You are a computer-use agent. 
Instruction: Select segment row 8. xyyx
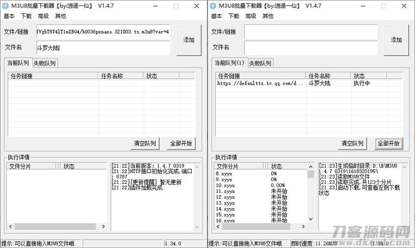[224, 174]
